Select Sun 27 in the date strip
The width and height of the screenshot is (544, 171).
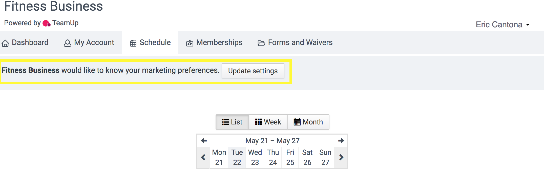click(x=325, y=157)
